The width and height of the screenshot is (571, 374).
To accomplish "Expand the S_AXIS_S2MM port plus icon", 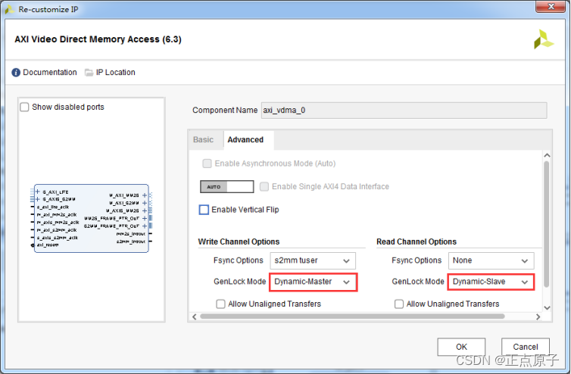I will point(38,199).
